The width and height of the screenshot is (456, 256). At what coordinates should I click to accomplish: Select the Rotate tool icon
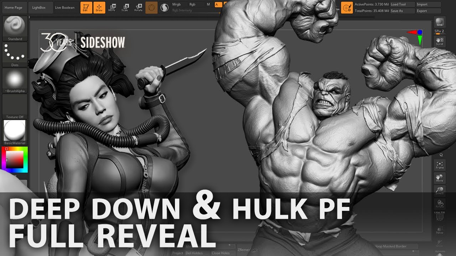pos(139,7)
